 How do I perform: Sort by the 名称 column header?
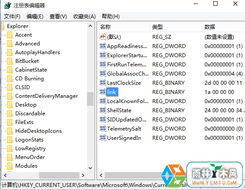point(124,27)
